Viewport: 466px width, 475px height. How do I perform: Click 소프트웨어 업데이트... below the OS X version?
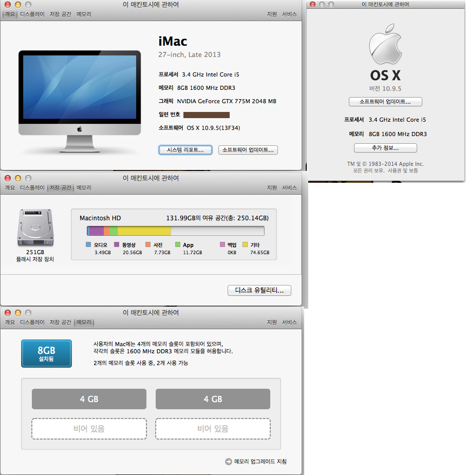tap(385, 102)
